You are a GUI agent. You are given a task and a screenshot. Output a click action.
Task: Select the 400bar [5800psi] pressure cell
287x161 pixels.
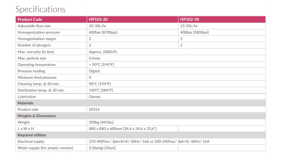195,32
